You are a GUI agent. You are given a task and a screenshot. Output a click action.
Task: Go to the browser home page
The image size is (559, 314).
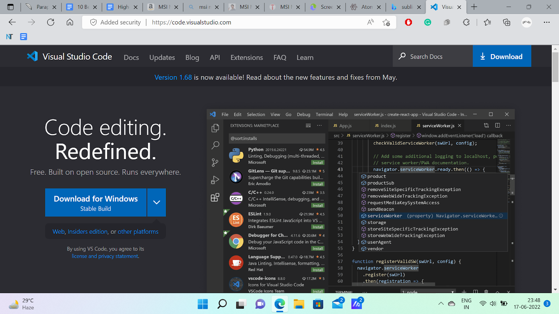pos(70,22)
